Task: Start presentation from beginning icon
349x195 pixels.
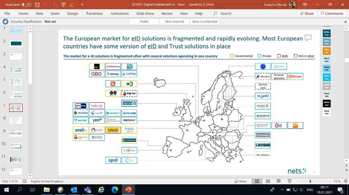Action: point(63,5)
